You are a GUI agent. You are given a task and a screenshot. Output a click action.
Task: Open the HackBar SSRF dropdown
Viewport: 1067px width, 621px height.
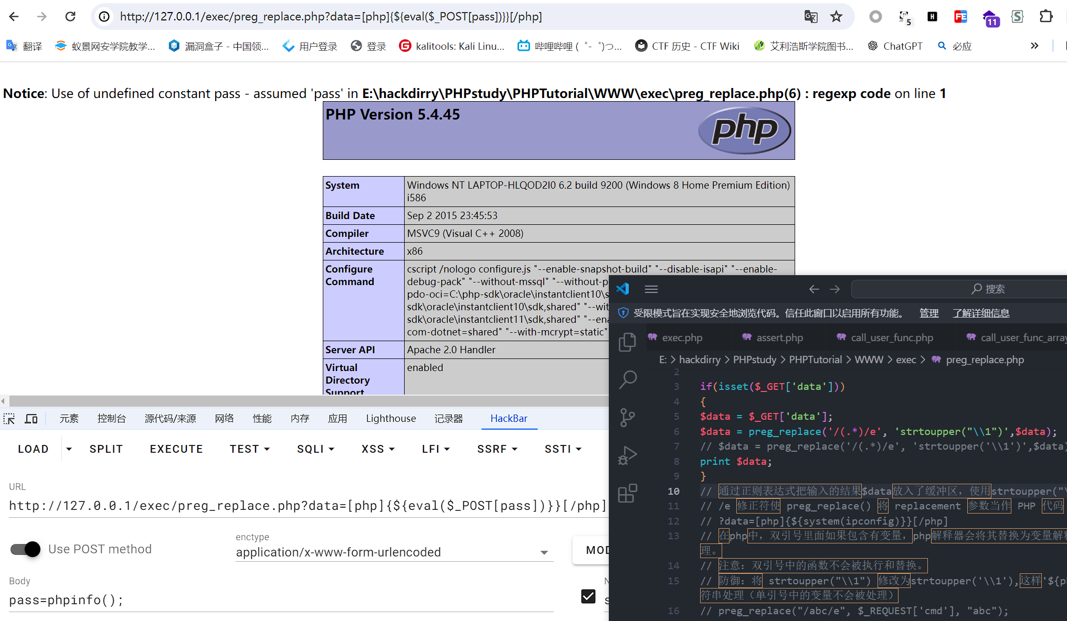tap(498, 449)
